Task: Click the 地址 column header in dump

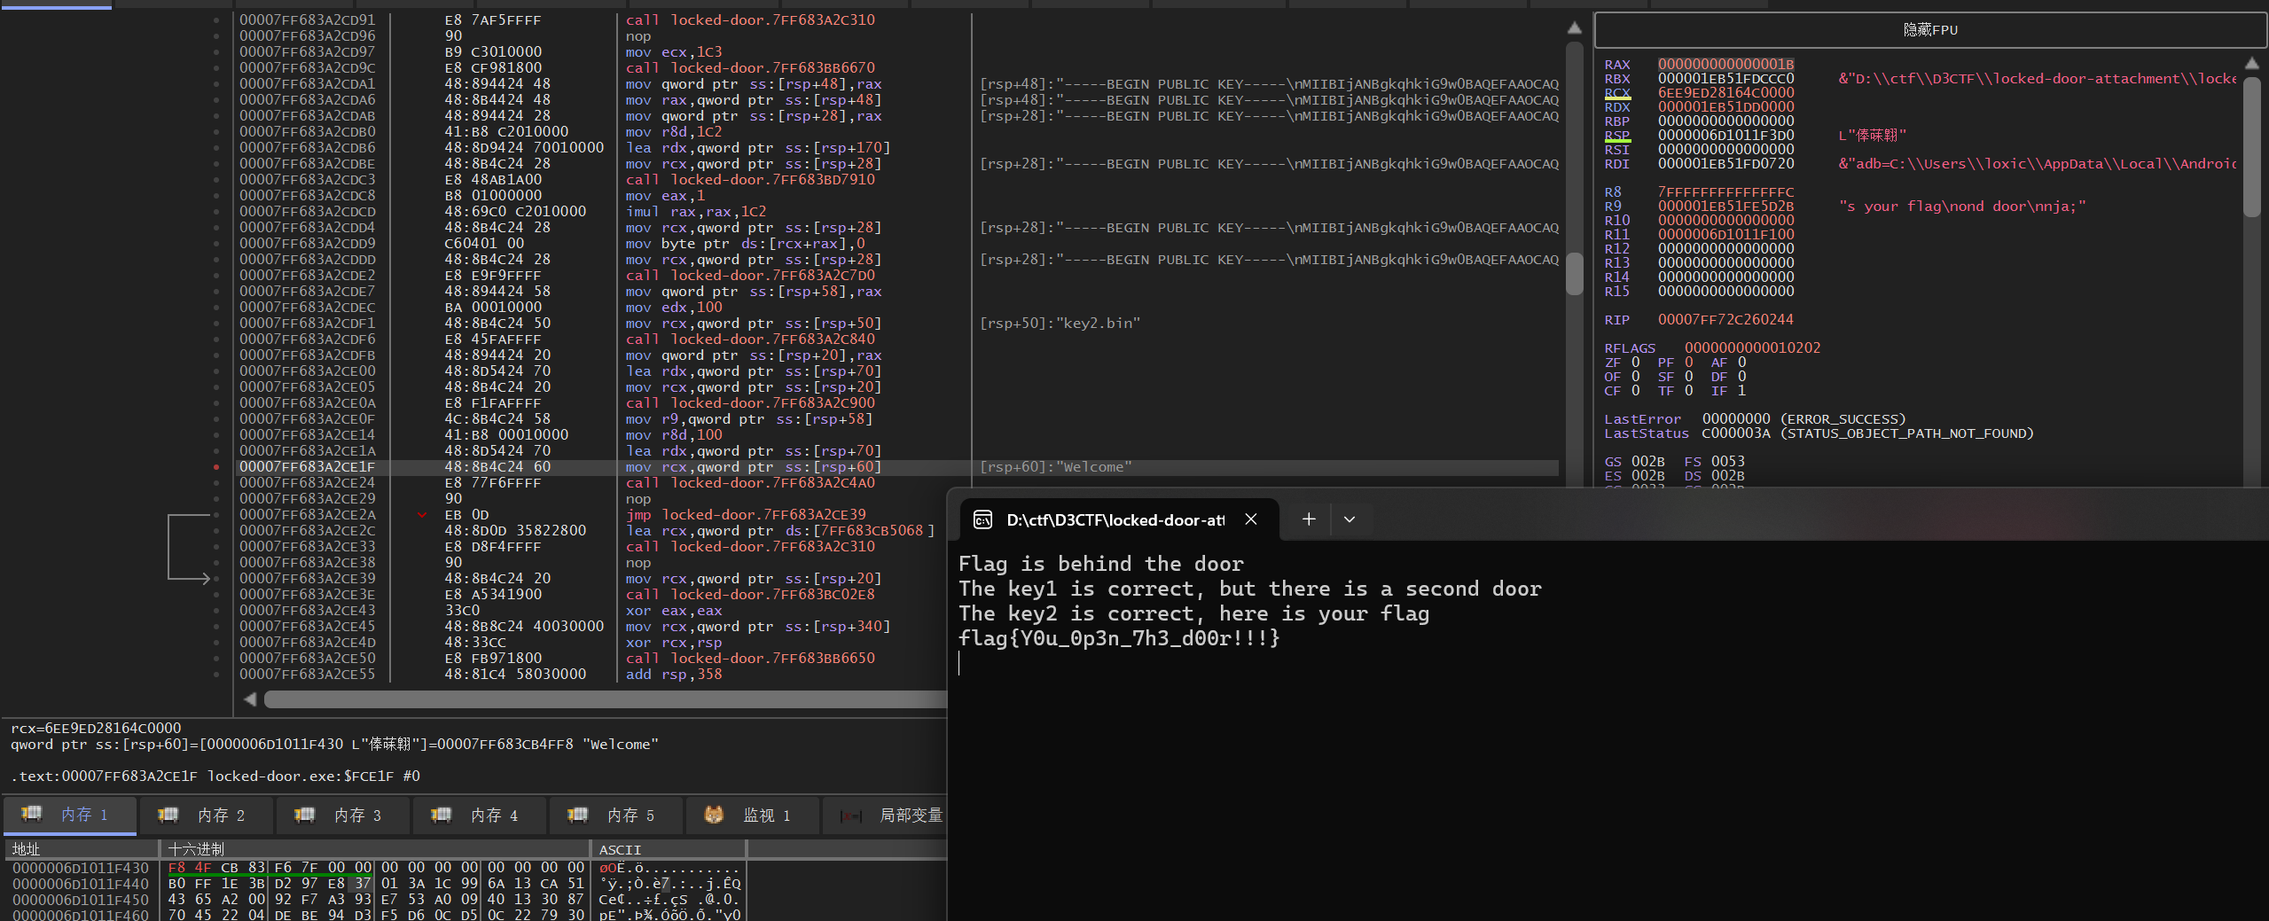Action: [x=82, y=849]
